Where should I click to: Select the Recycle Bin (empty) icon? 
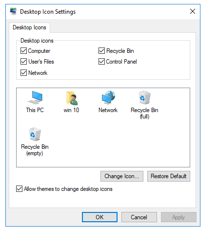click(35, 141)
